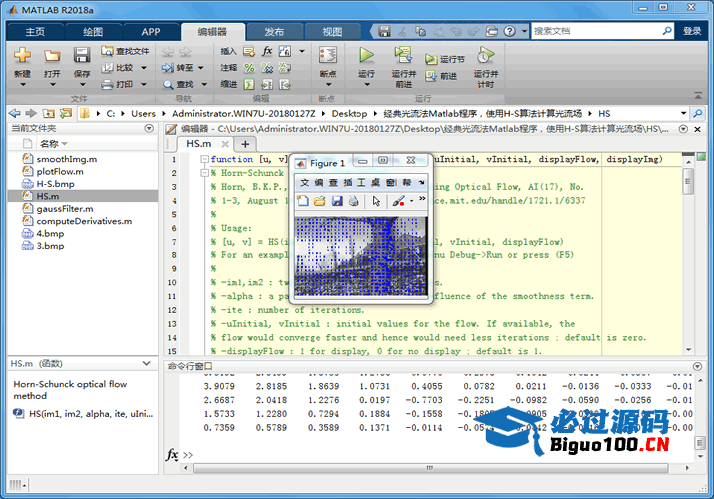Open the address bar path history dropdown
Screen dimensions: 714x499
click(x=683, y=113)
